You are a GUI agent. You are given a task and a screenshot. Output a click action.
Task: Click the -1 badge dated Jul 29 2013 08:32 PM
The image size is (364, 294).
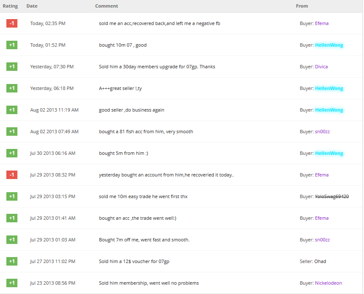(12, 175)
